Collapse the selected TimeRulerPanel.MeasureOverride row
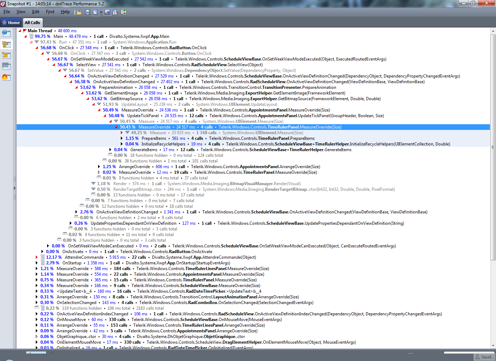The width and height of the screenshot is (496, 361). point(116,127)
